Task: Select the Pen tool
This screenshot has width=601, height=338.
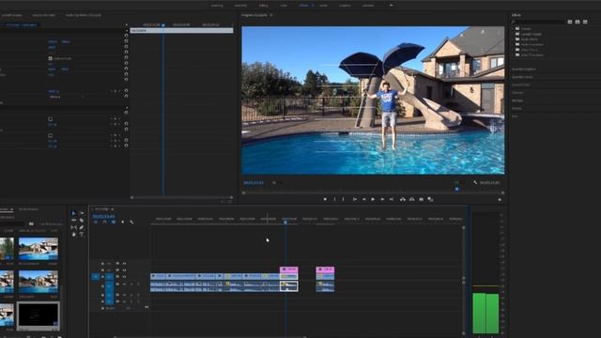Action: (82, 227)
